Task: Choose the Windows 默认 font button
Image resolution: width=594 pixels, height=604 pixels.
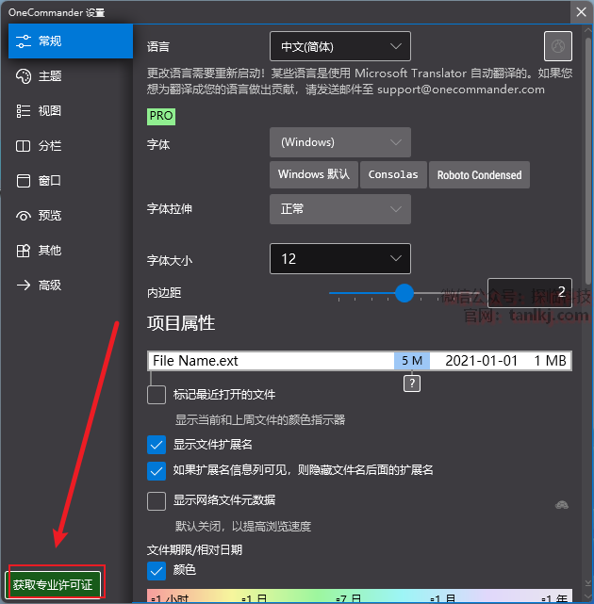Action: tap(314, 174)
